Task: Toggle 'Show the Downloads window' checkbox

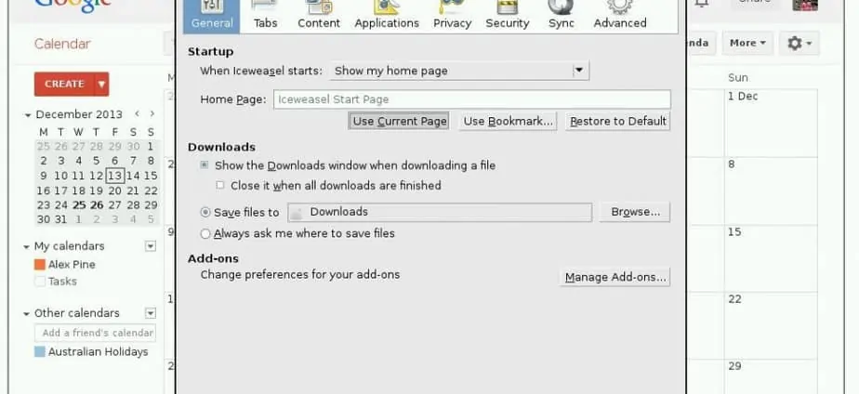Action: tap(205, 165)
